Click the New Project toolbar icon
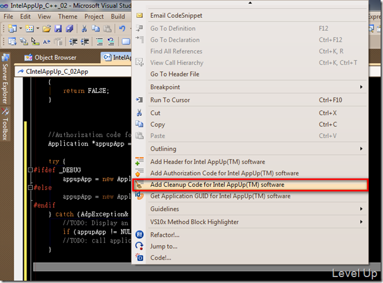Screen dimensions: 383x283 click(x=12, y=29)
